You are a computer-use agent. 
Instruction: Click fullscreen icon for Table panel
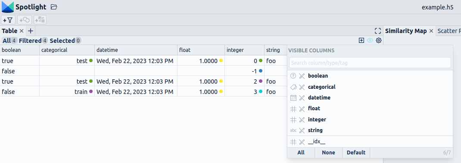tap(378, 31)
